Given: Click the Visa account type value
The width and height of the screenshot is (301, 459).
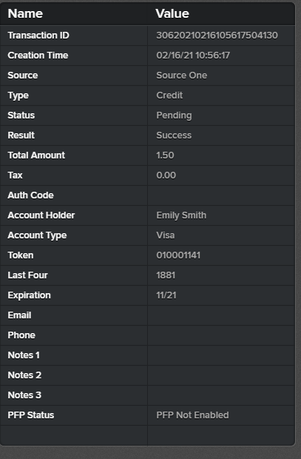Looking at the screenshot, I should pyautogui.click(x=165, y=235).
